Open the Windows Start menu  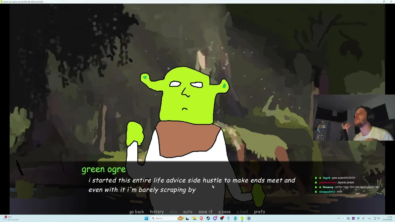(146, 218)
